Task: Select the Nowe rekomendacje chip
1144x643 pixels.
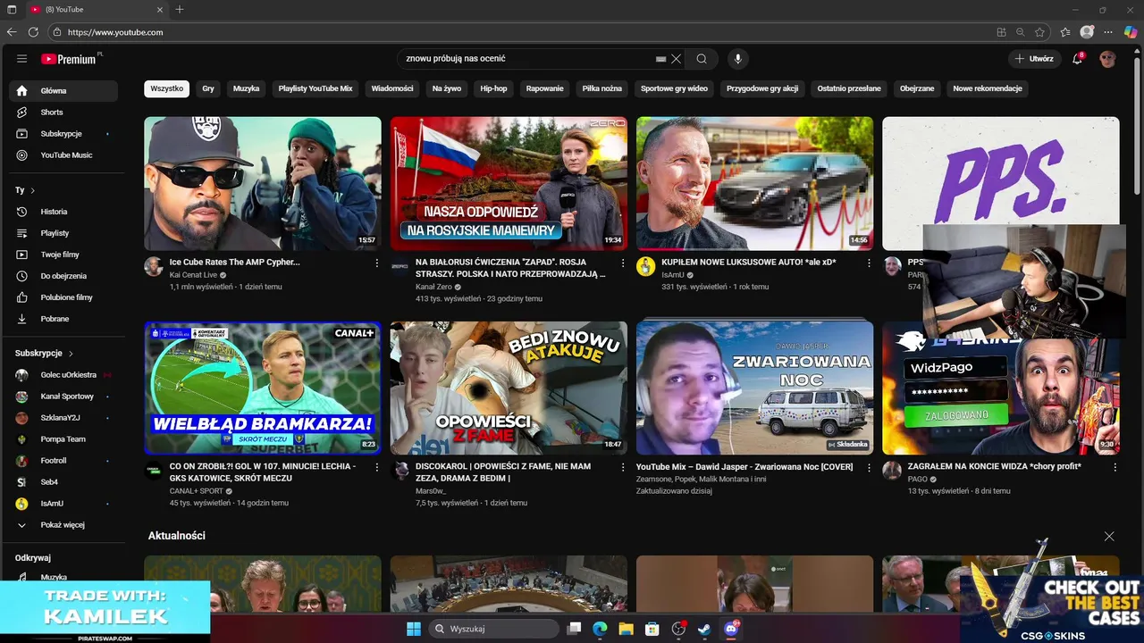Action: pos(988,88)
